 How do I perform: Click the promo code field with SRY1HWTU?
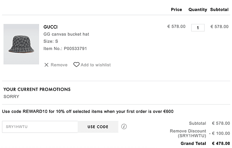[x=40, y=127]
